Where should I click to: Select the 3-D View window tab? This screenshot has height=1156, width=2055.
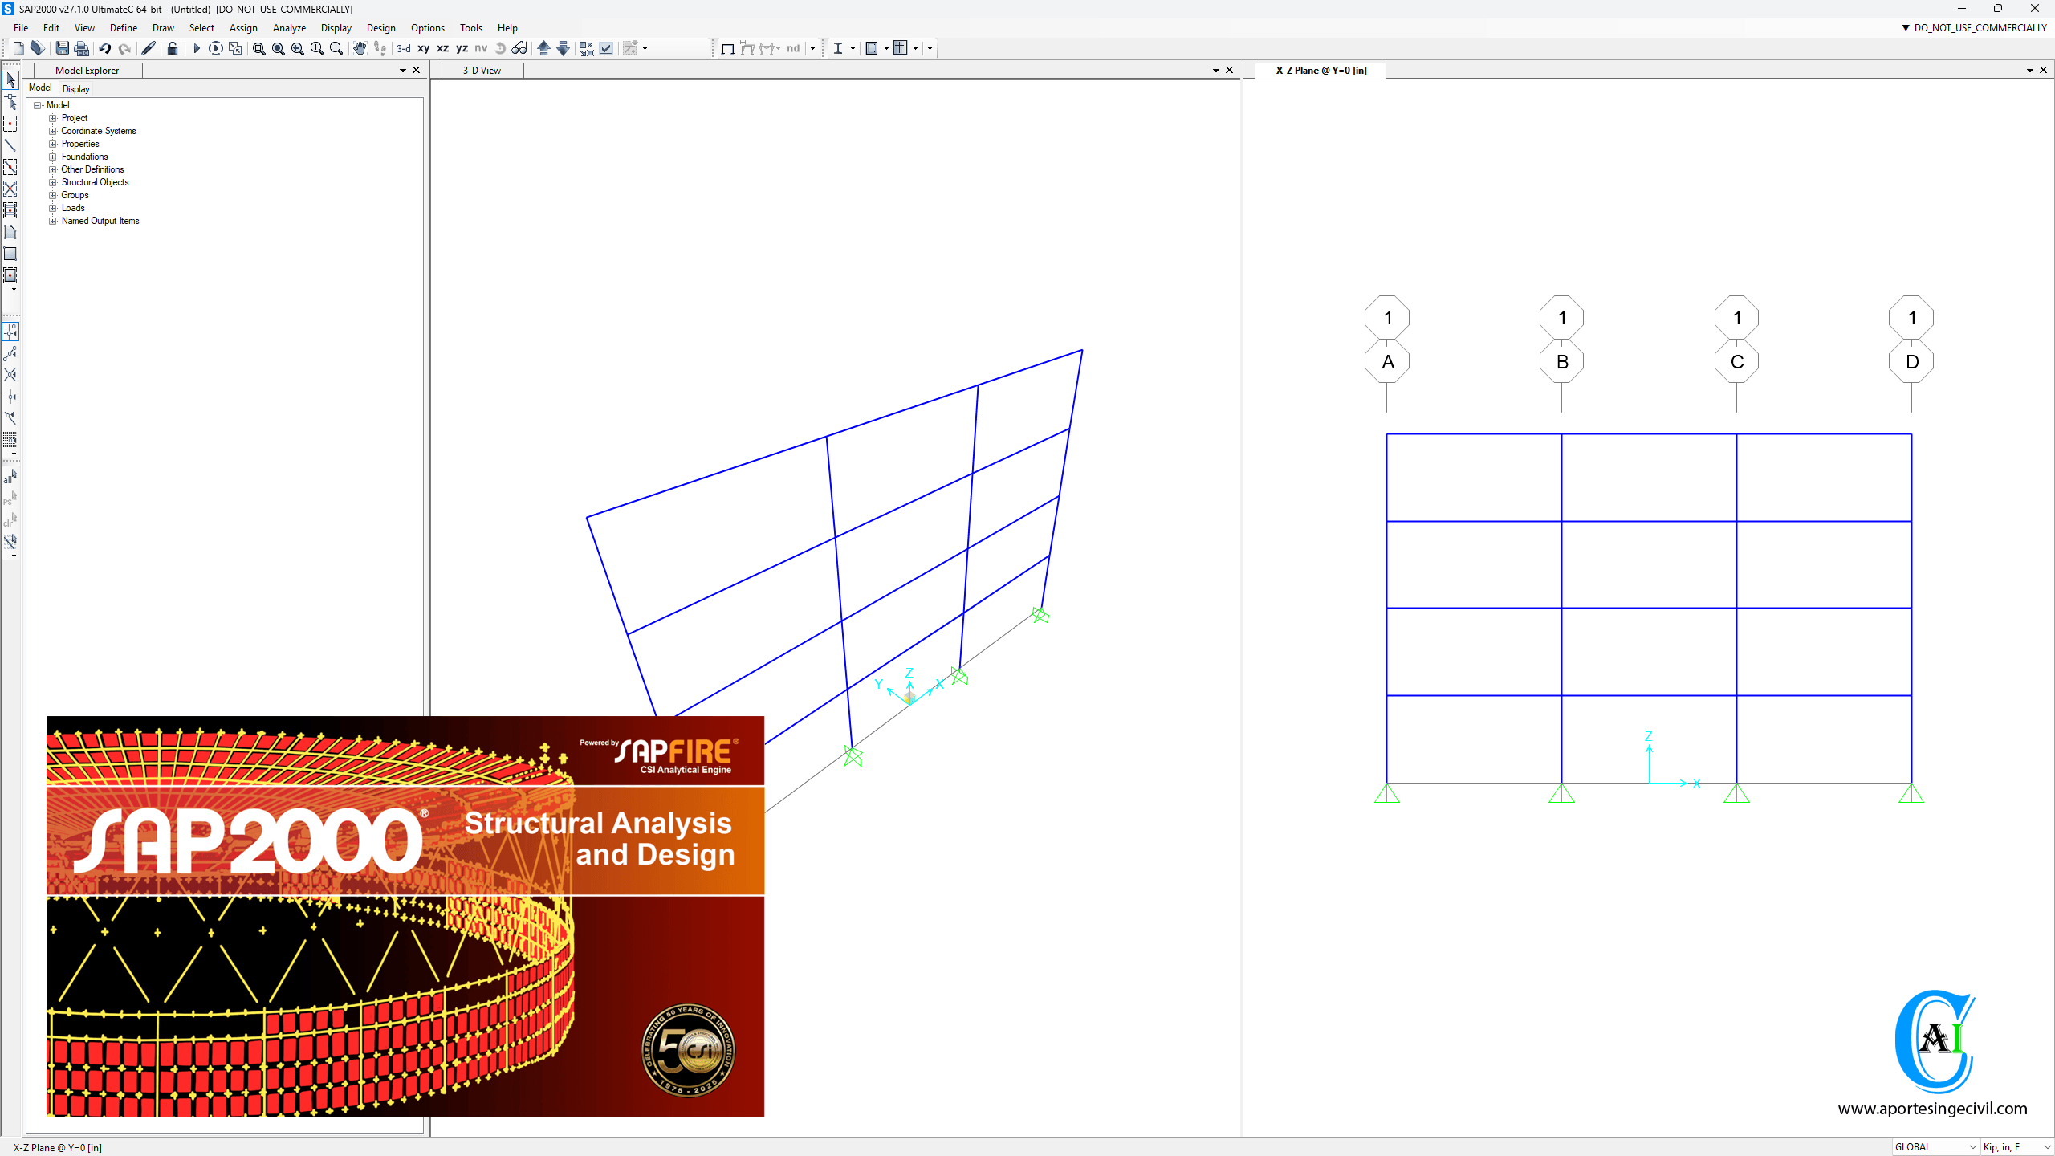coord(482,71)
